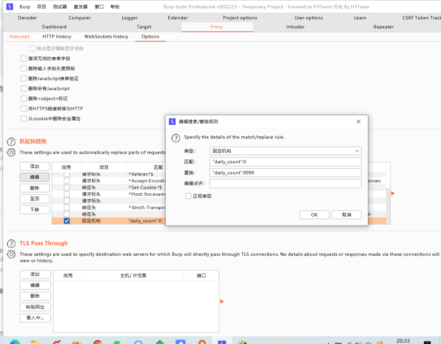Expand the match/replace table via orange arrow
441x344 pixels.
393,193
